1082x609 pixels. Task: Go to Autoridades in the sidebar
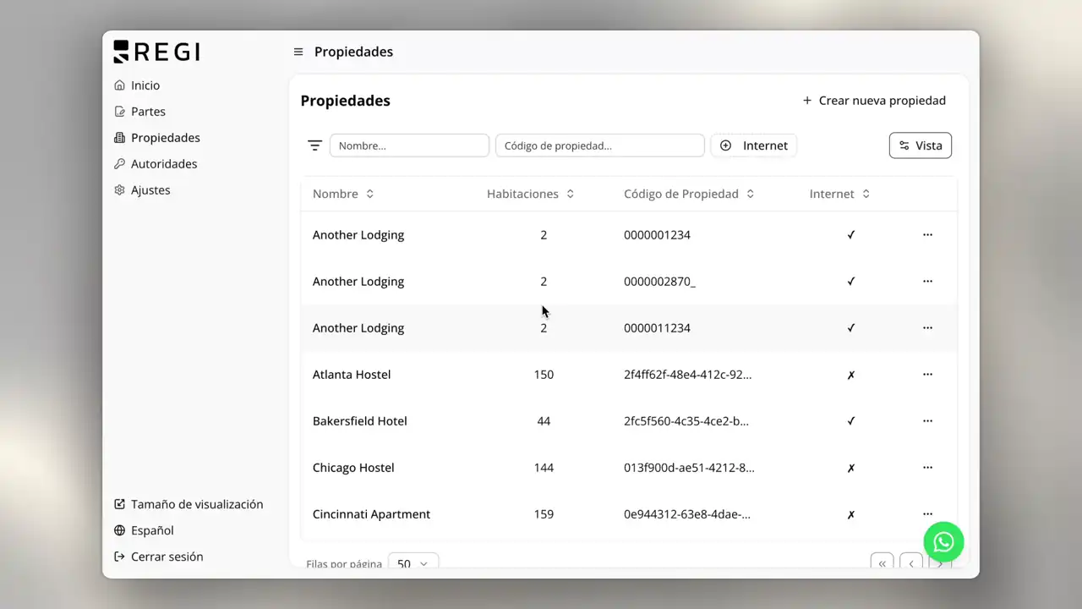coord(164,163)
